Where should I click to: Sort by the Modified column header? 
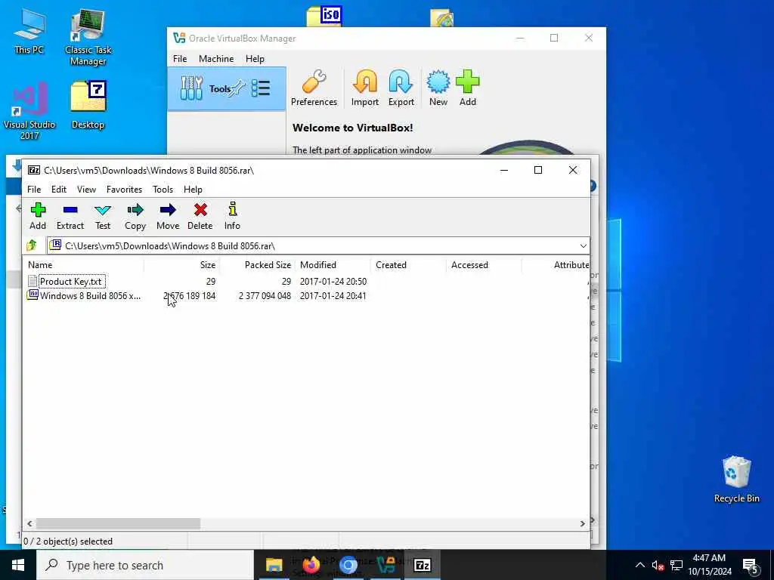pyautogui.click(x=333, y=265)
